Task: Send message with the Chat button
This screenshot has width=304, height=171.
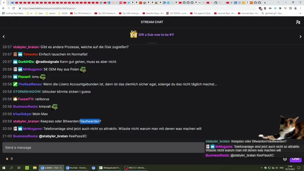Action: pos(296,159)
